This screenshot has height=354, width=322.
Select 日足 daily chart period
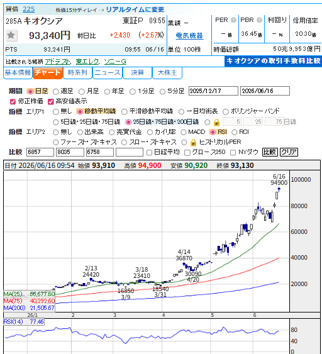pyautogui.click(x=30, y=91)
